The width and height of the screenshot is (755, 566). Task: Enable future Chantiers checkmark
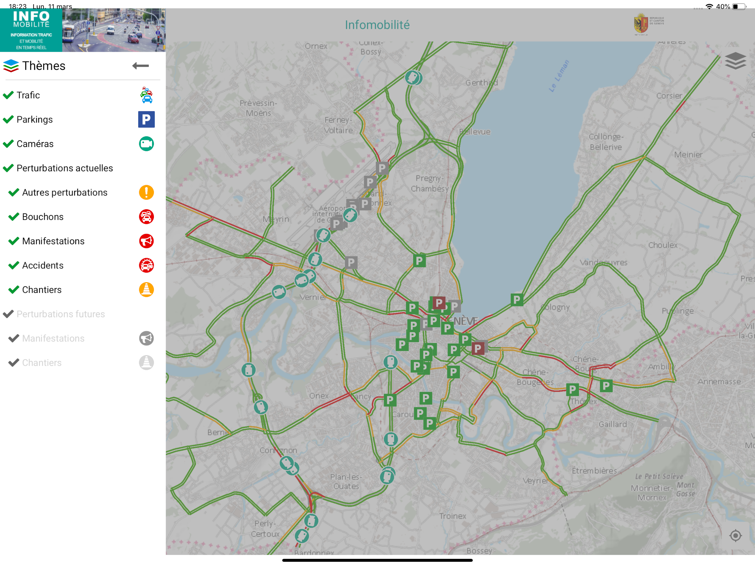[14, 363]
